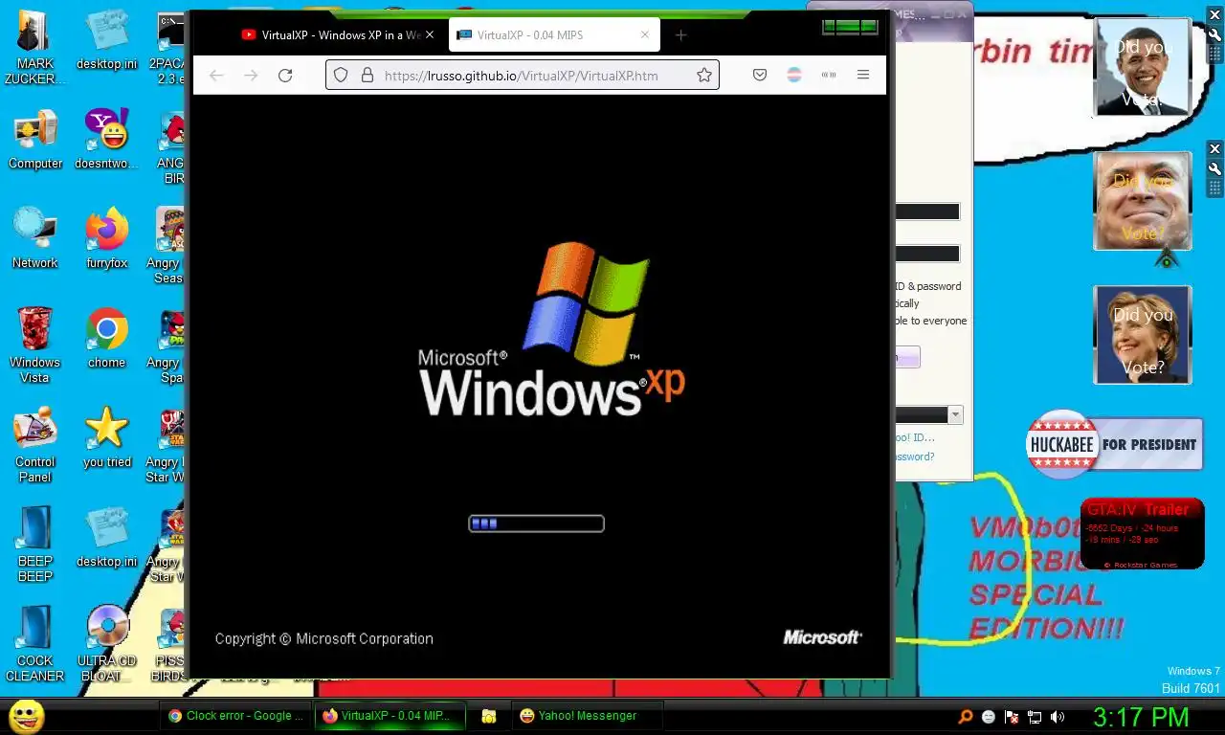Open a new tab with plus button
This screenshot has width=1225, height=735.
pos(680,34)
